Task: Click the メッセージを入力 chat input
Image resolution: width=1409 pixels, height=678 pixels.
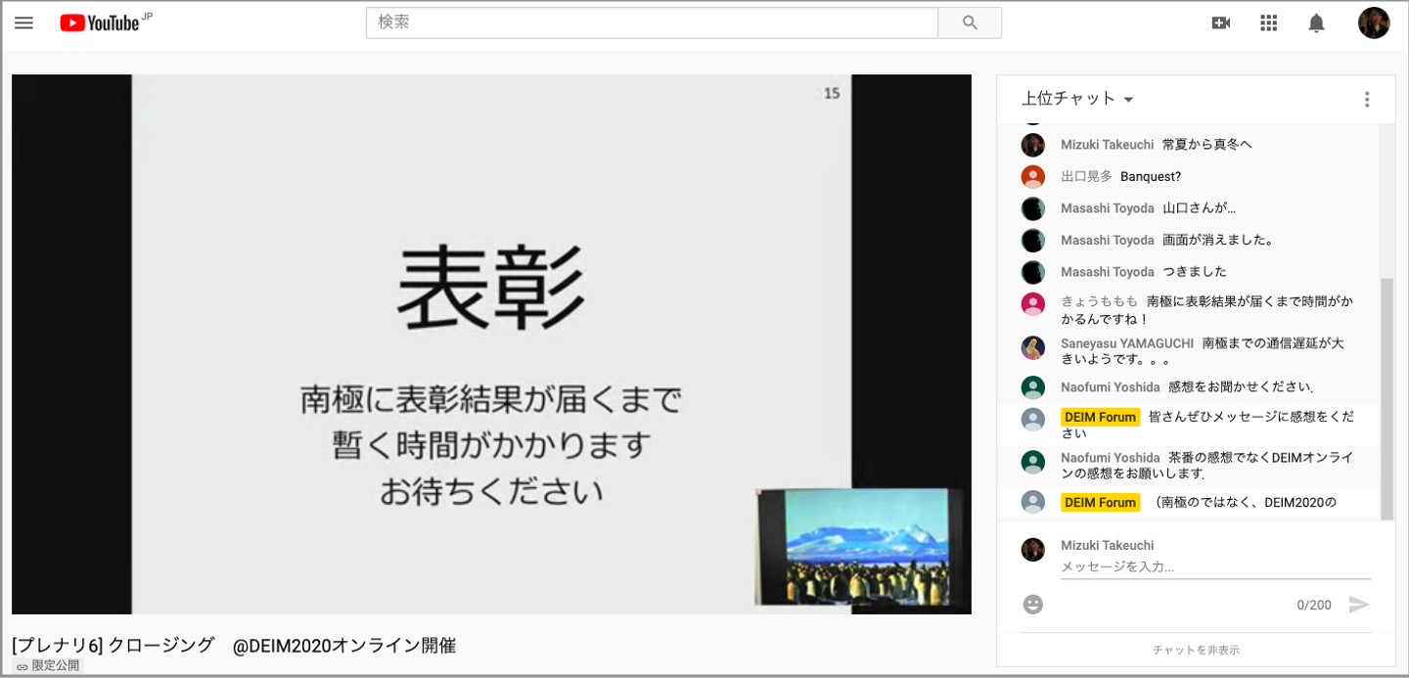Action: click(1215, 566)
